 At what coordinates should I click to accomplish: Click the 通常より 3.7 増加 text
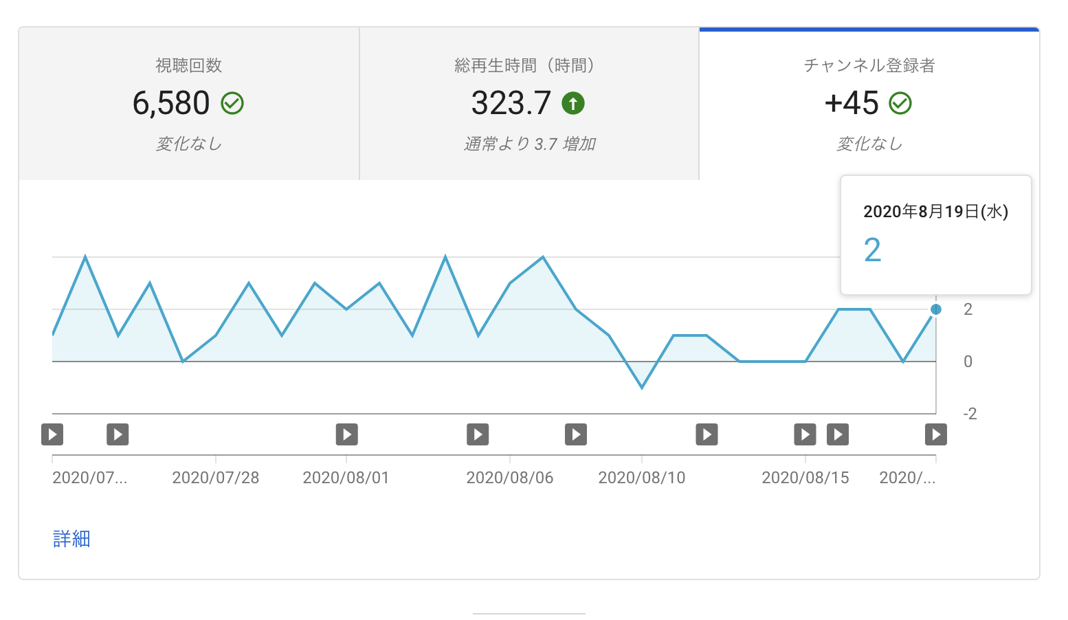tap(529, 144)
